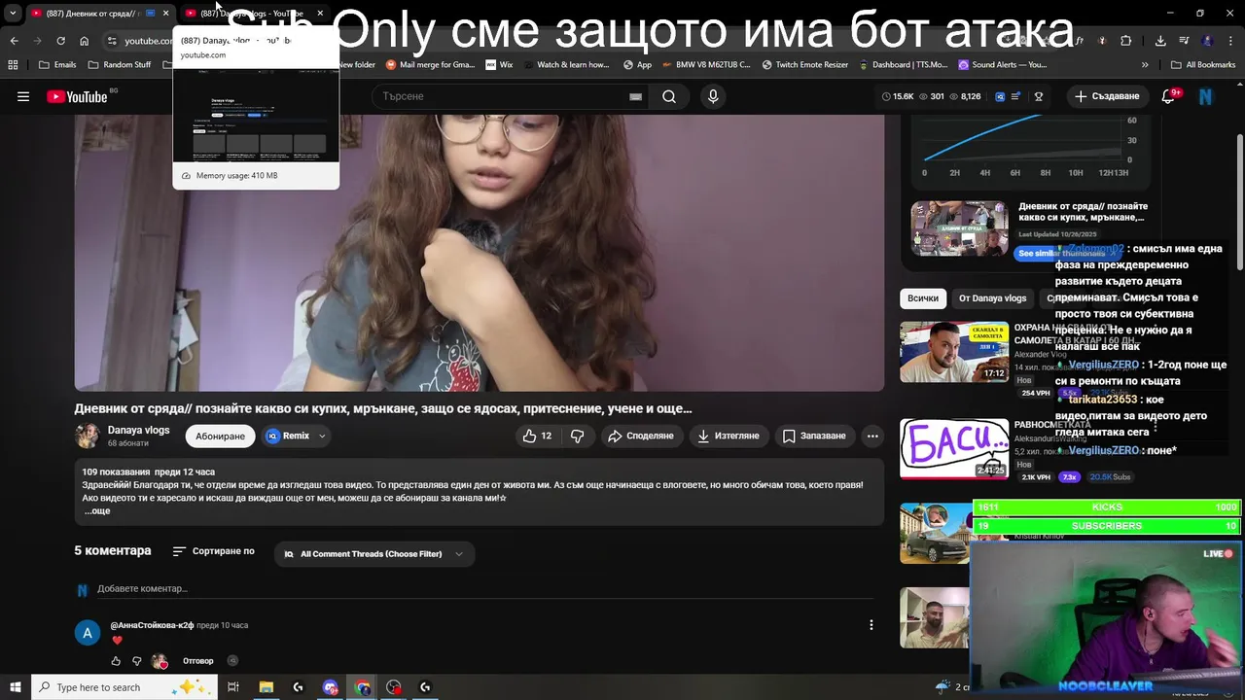Open the Sound Alerts bookmark

[x=1003, y=65]
